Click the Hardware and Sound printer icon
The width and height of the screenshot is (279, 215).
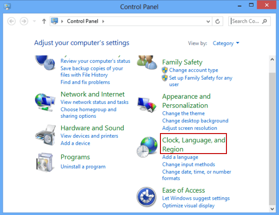45,135
